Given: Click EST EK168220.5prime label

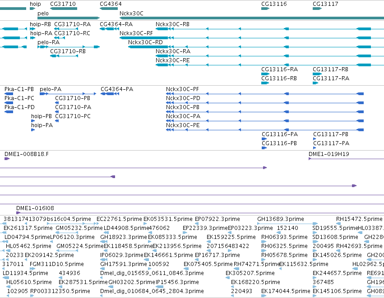Looking at the screenshot, I should click(x=255, y=283).
